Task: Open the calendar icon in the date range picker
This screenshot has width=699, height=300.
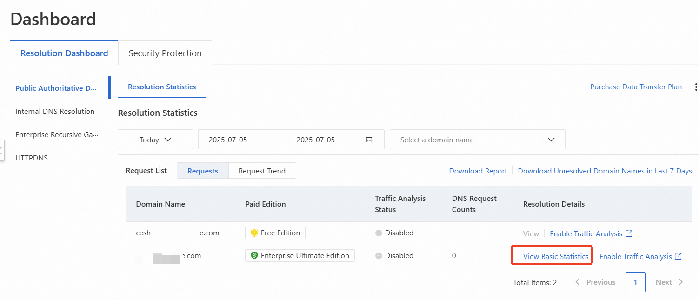Action: point(370,139)
